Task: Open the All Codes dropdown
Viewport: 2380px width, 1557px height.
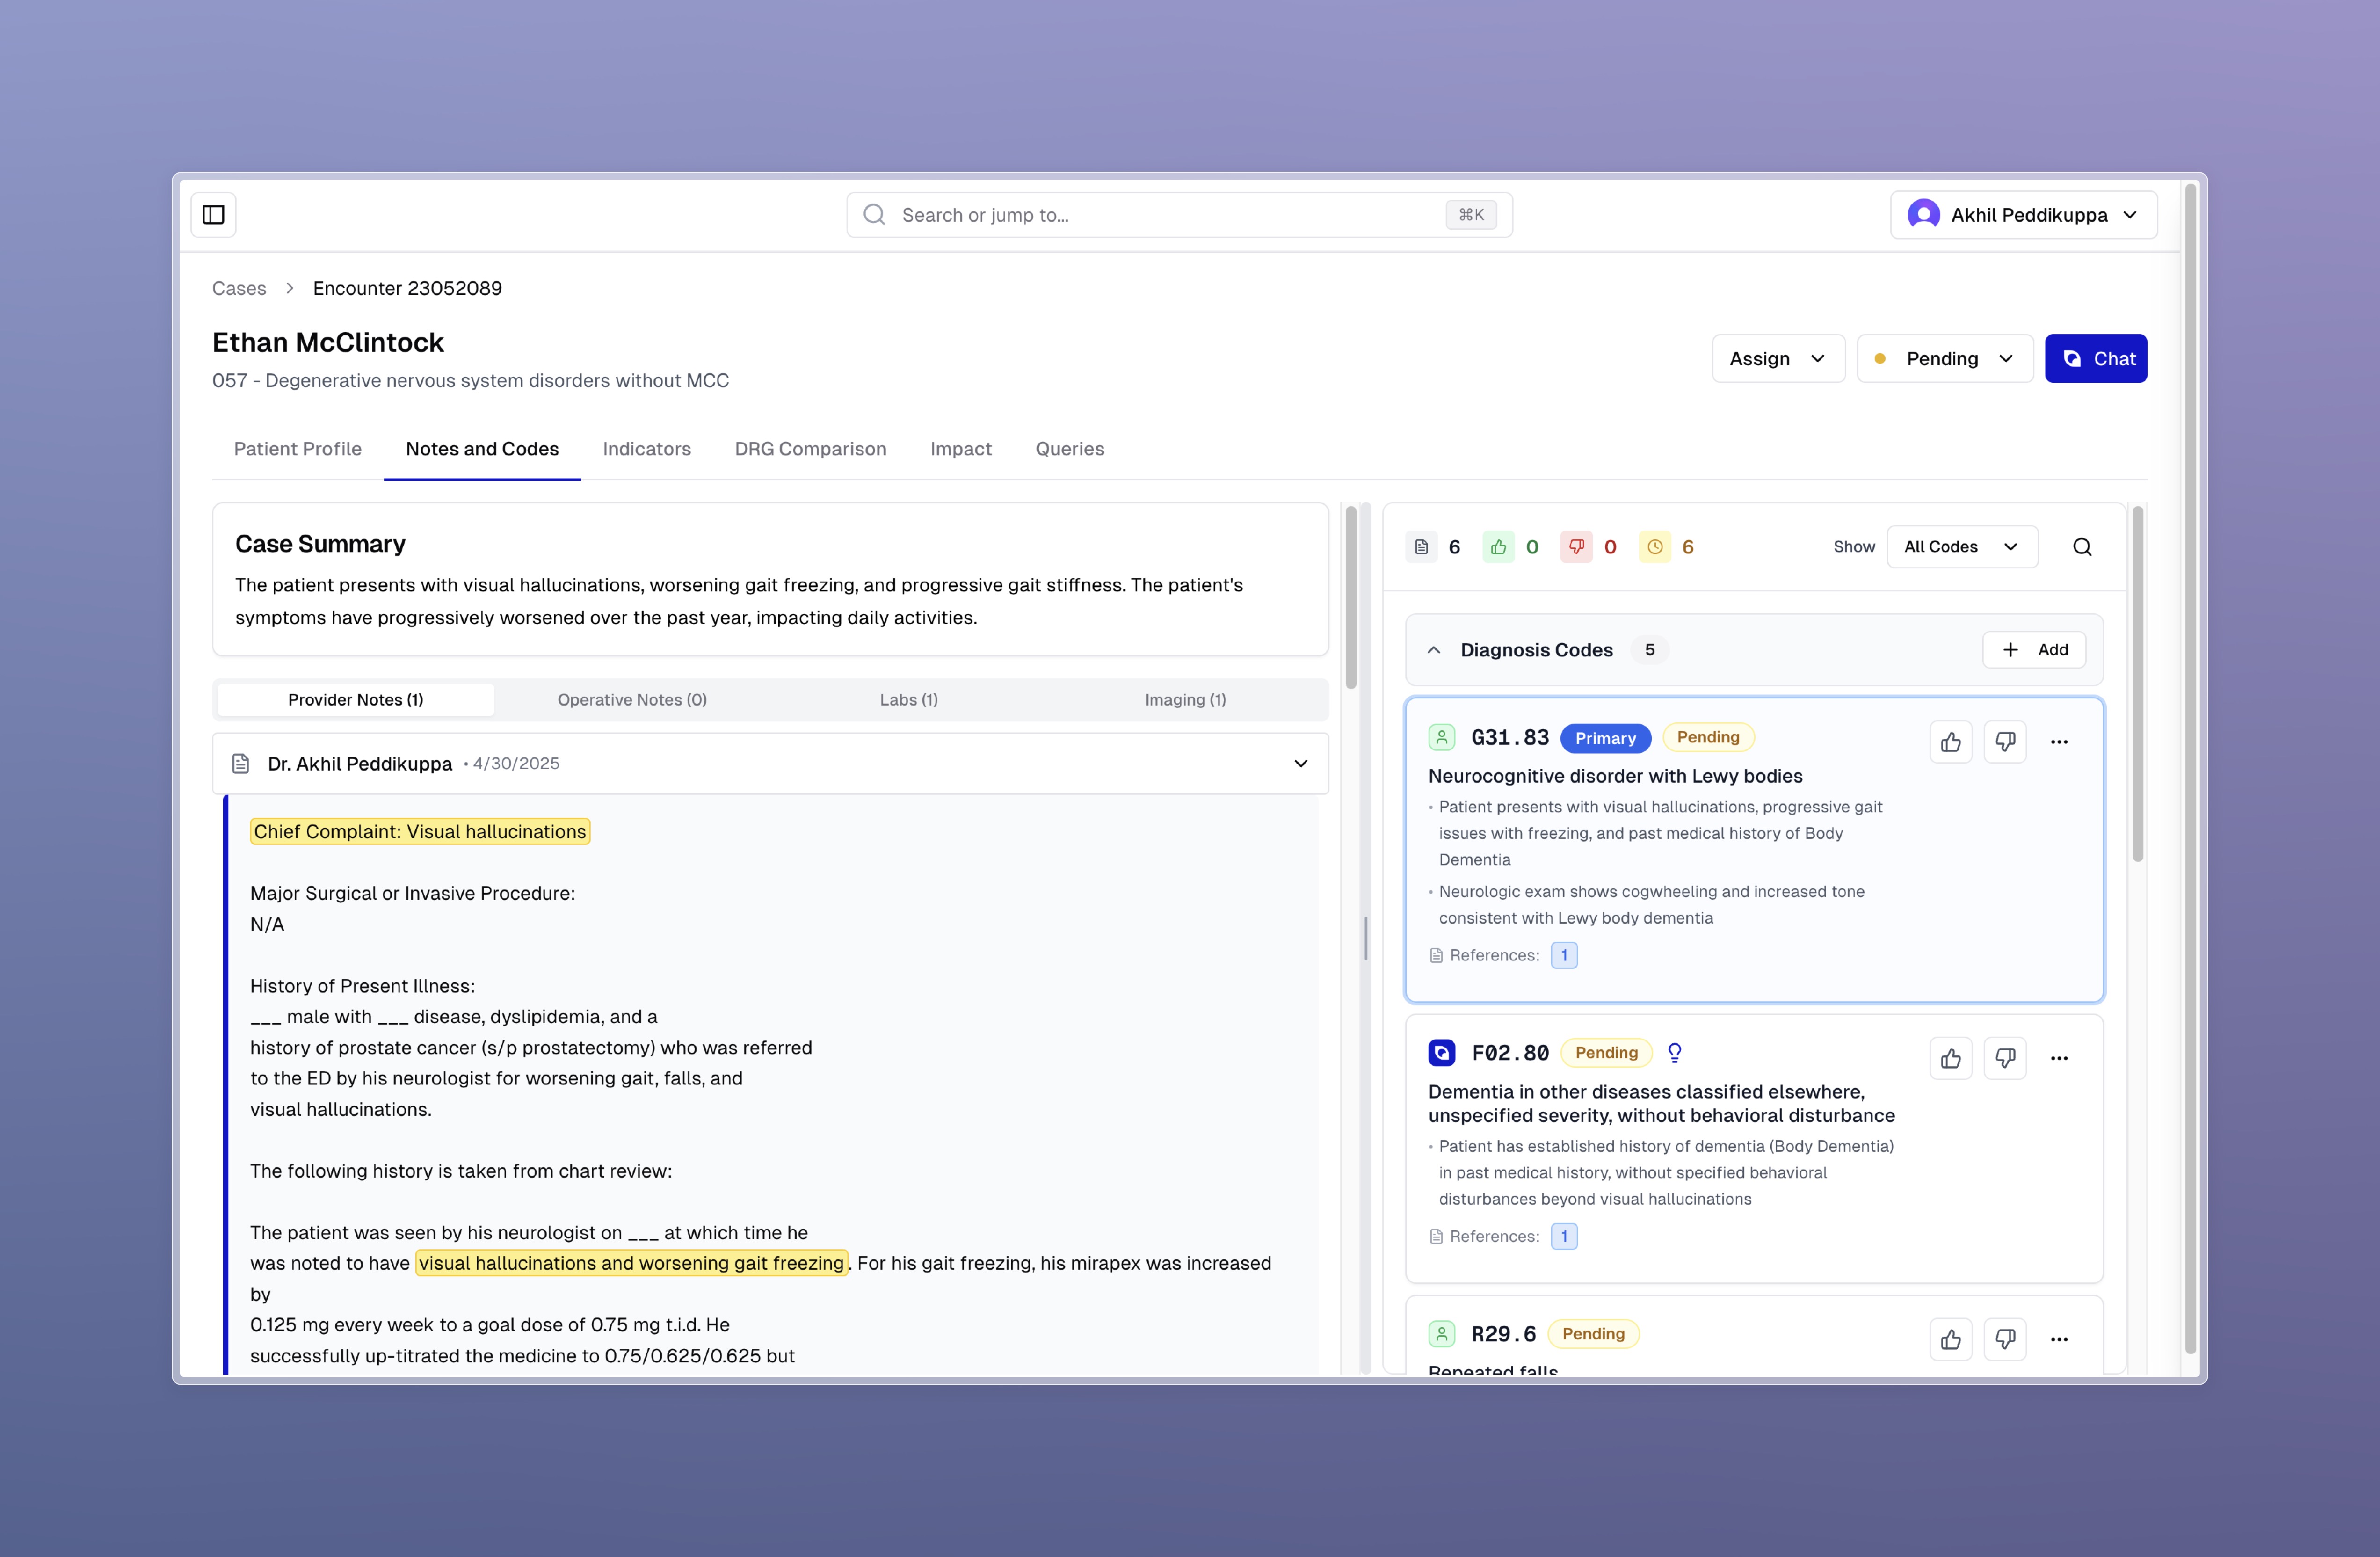Action: [x=1961, y=547]
